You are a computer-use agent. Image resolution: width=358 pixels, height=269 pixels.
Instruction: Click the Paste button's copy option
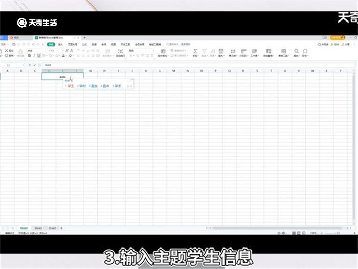coord(10,55)
